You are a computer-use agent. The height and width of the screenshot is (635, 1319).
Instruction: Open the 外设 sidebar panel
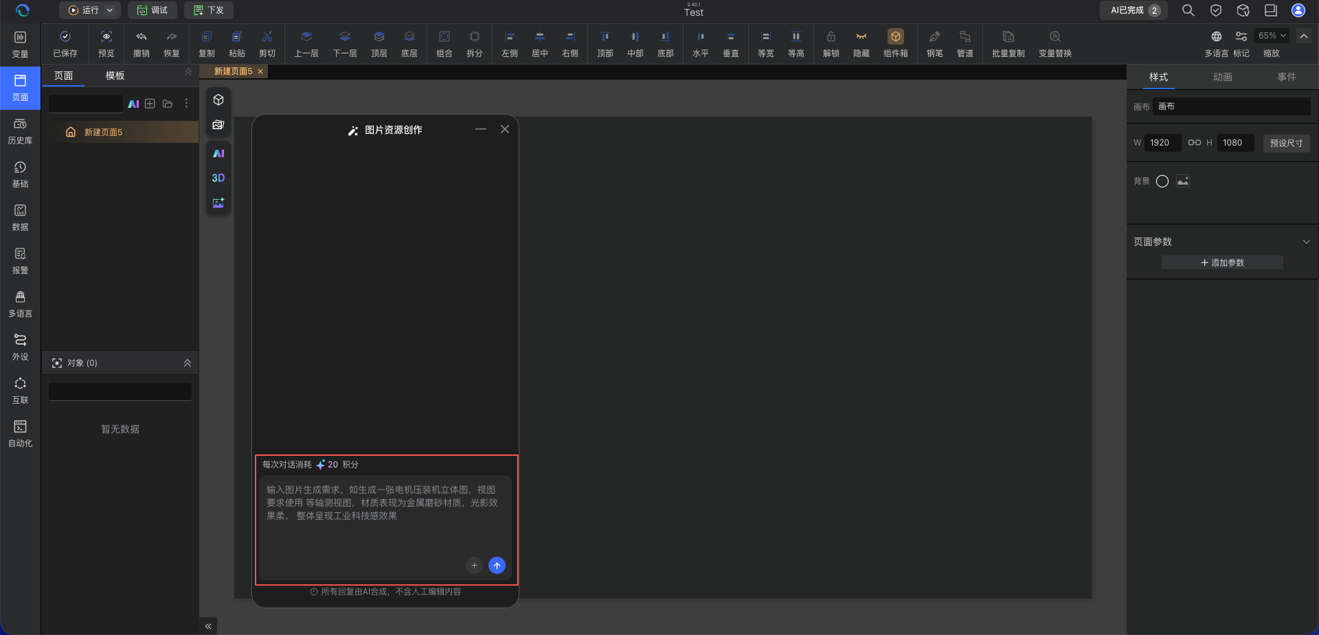coord(20,347)
